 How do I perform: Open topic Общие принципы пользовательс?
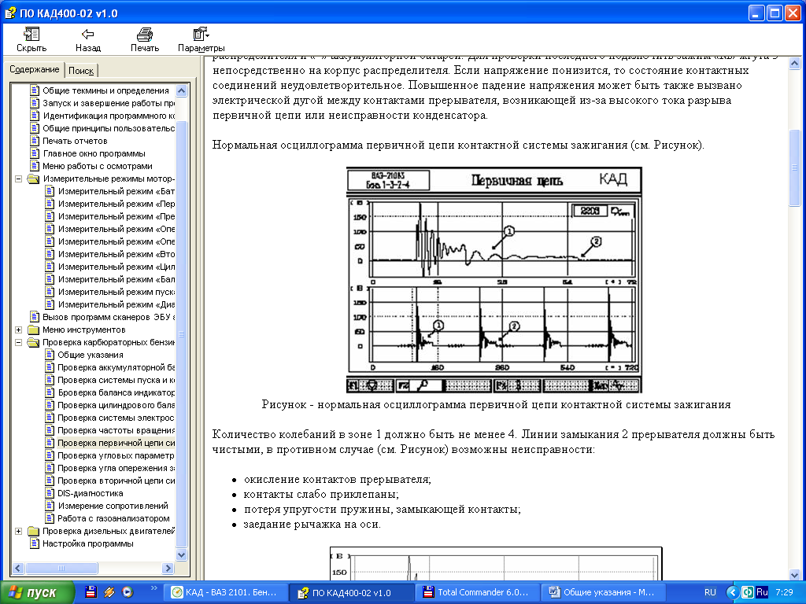(109, 128)
